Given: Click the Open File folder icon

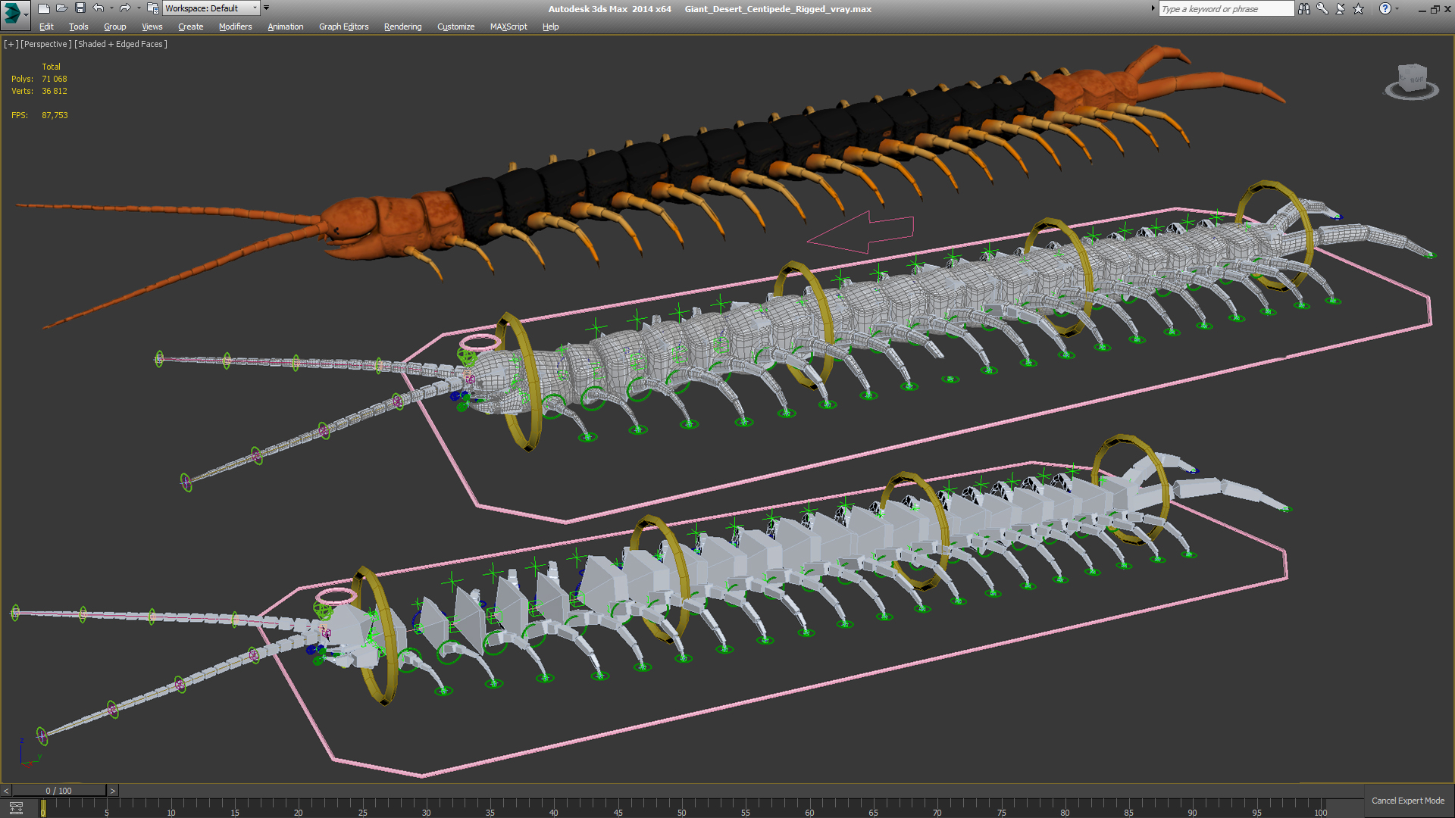Looking at the screenshot, I should [61, 8].
